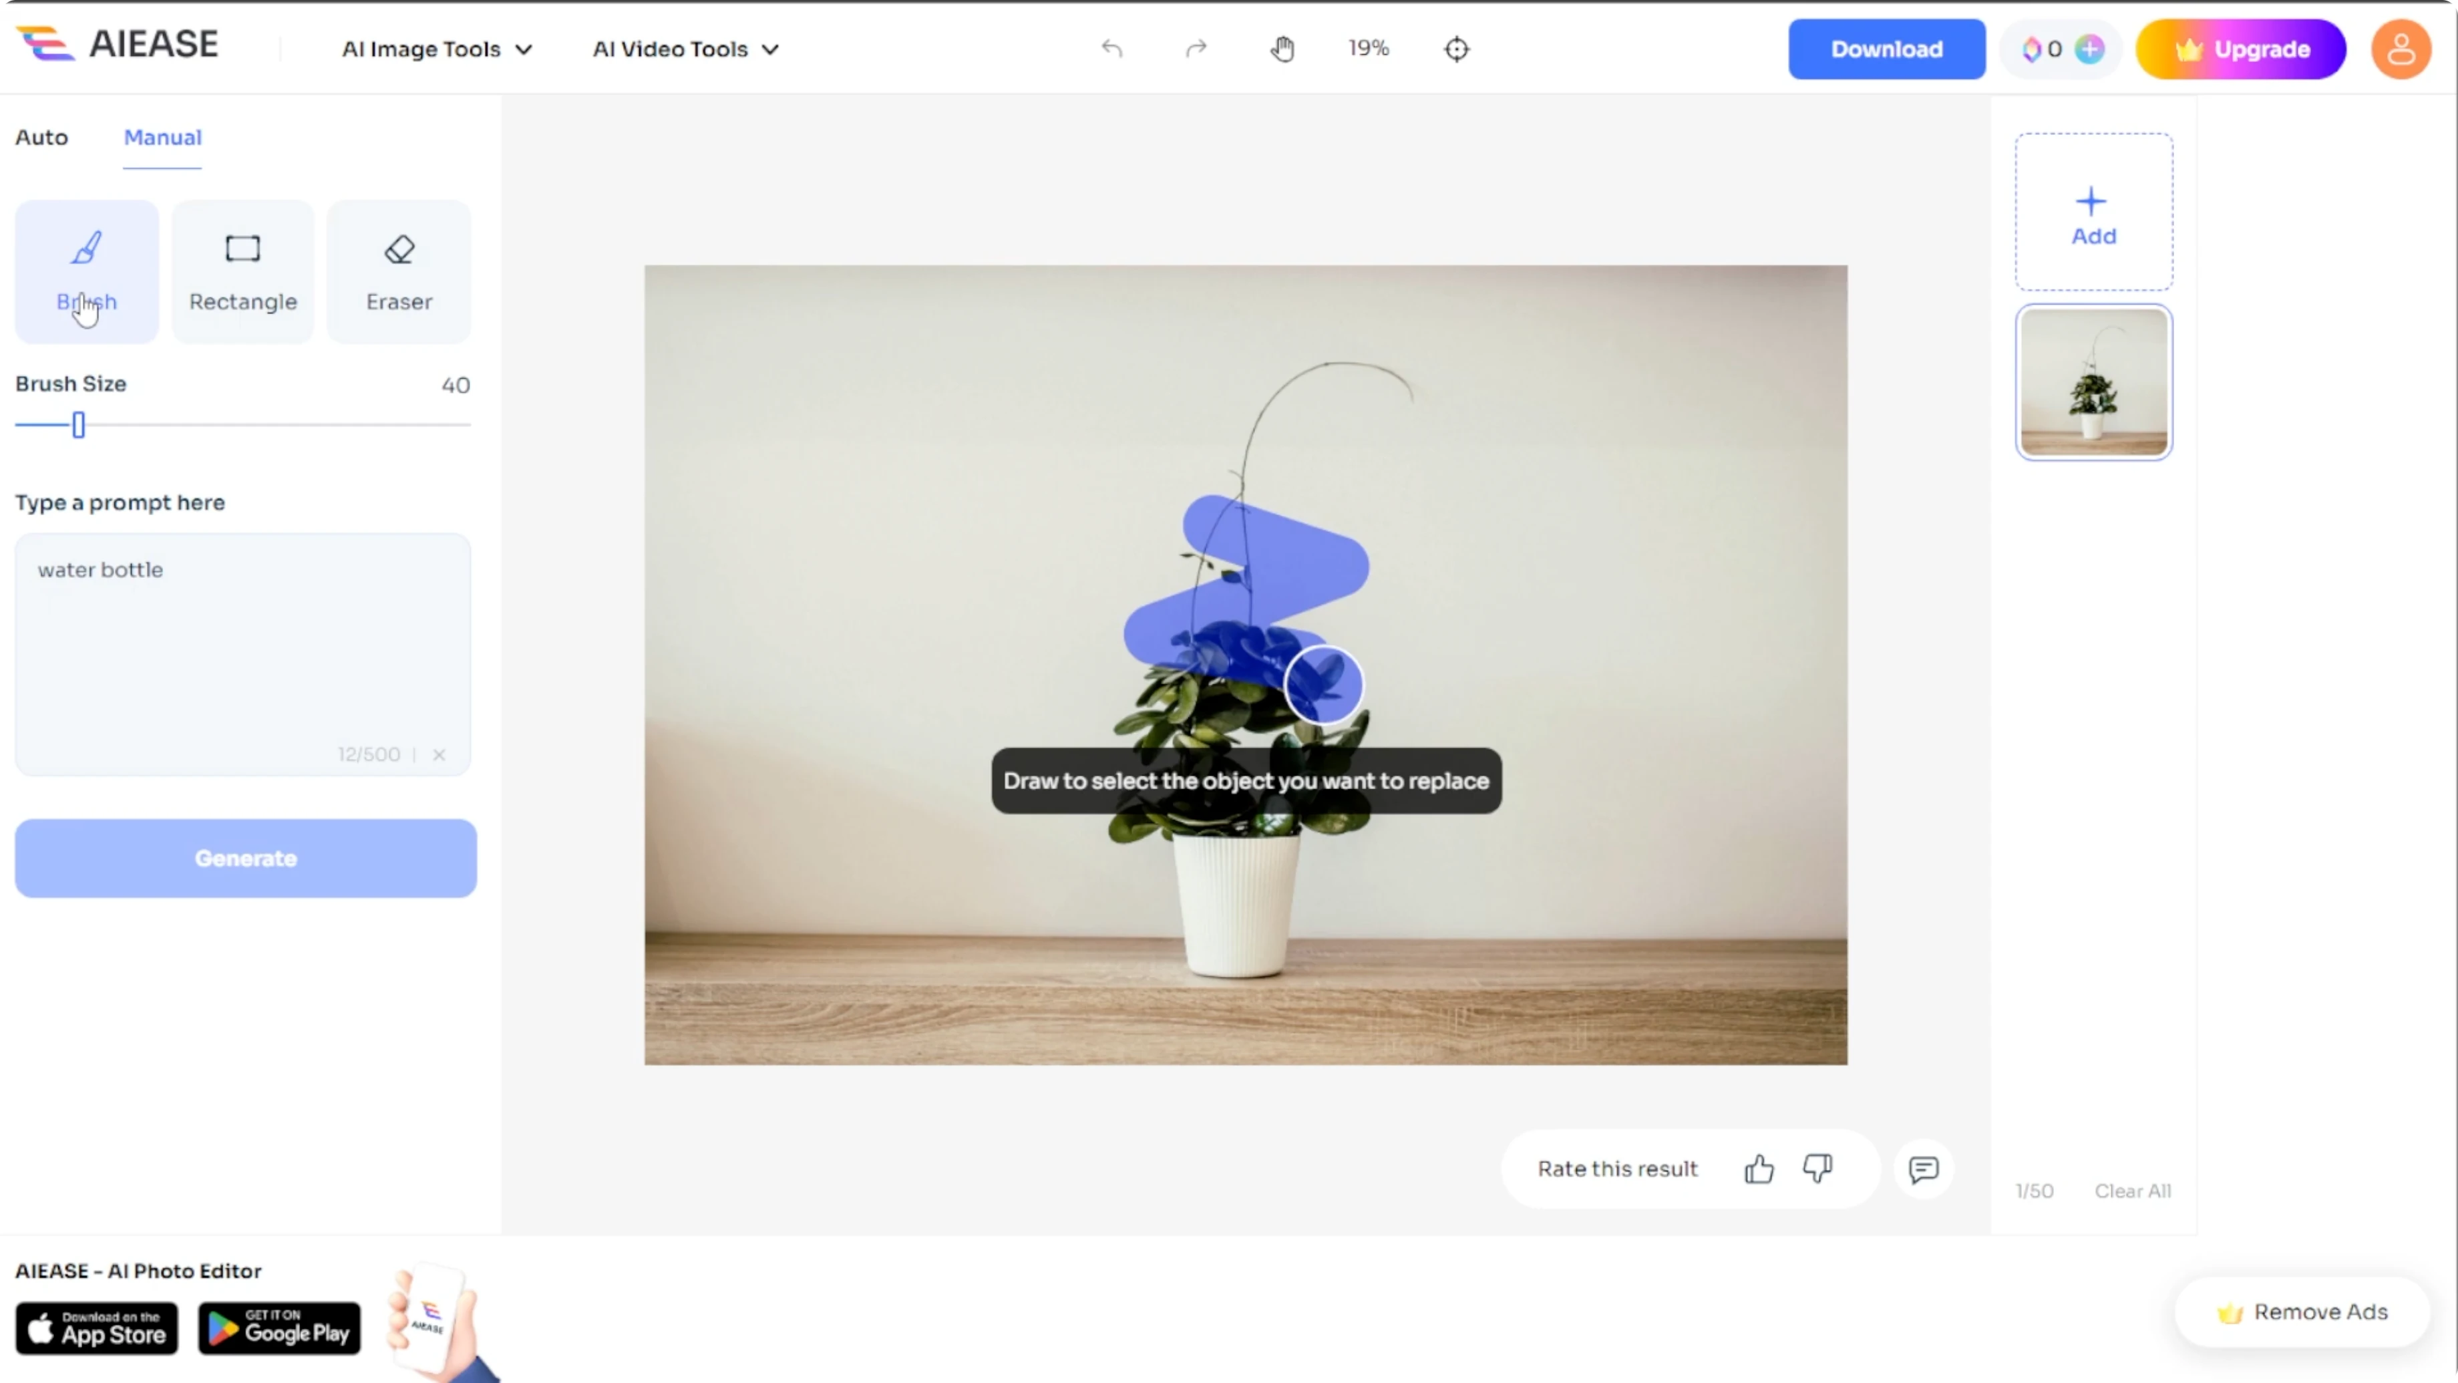This screenshot has width=2458, height=1383.
Task: Click the undo arrow icon
Action: [1111, 47]
